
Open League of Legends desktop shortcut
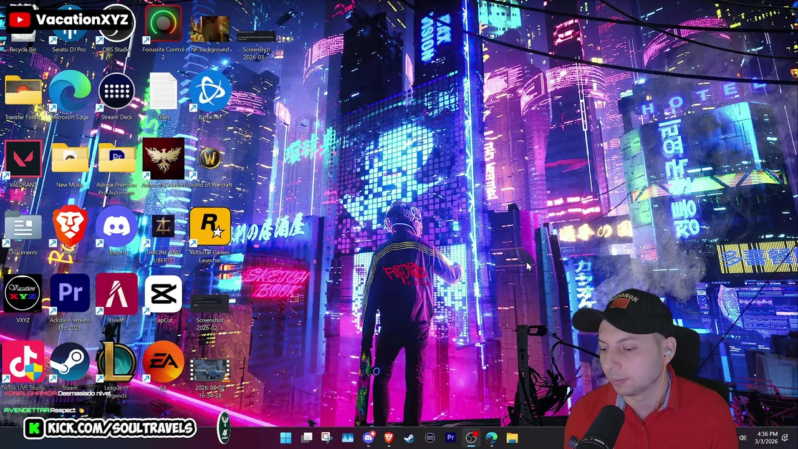(x=117, y=370)
